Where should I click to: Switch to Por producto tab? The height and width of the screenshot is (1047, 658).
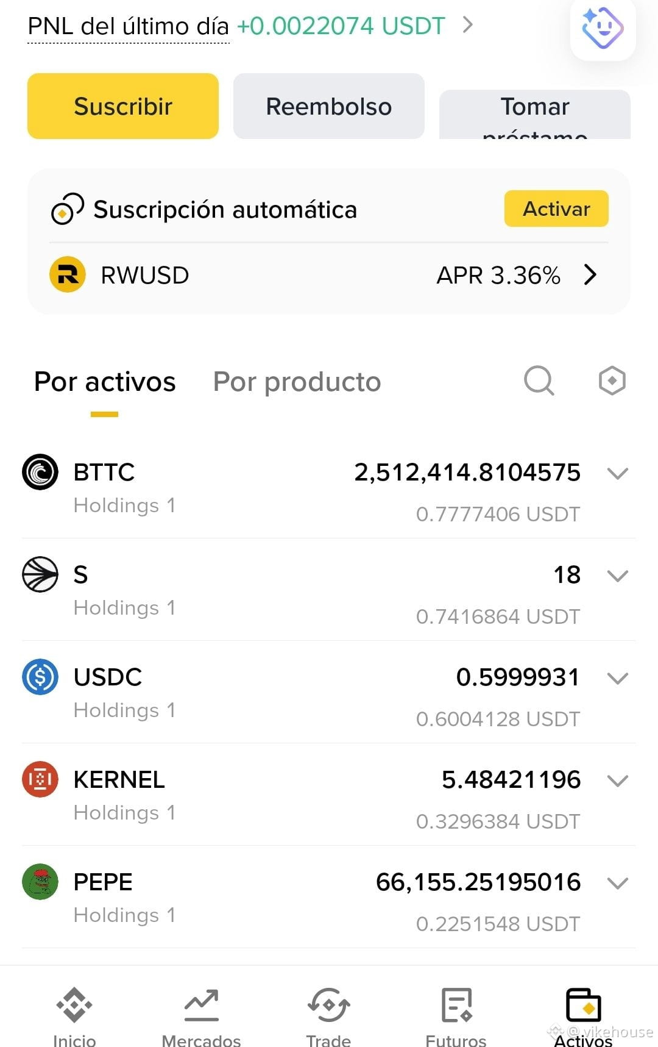click(x=297, y=382)
